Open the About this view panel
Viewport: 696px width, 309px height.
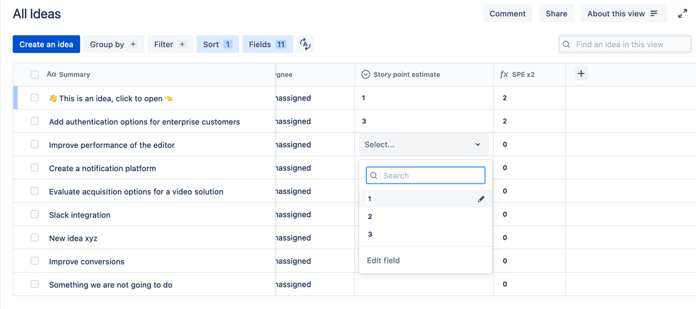[x=623, y=14]
